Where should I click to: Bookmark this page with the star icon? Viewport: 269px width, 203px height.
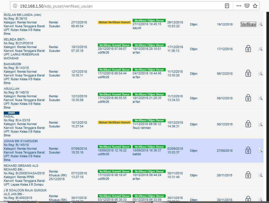point(255,6)
